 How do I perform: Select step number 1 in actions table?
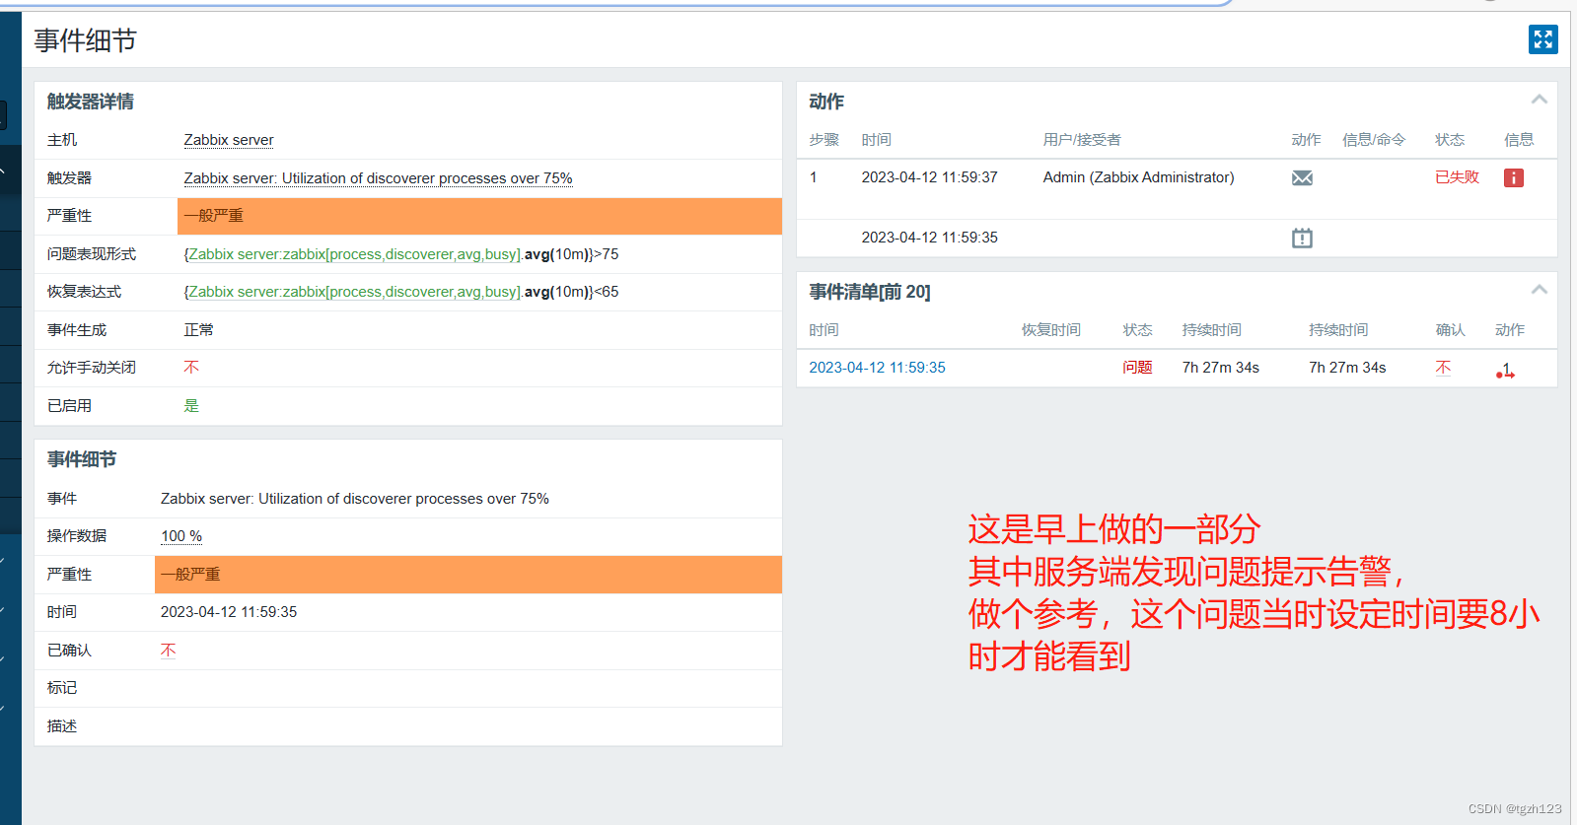pyautogui.click(x=814, y=177)
